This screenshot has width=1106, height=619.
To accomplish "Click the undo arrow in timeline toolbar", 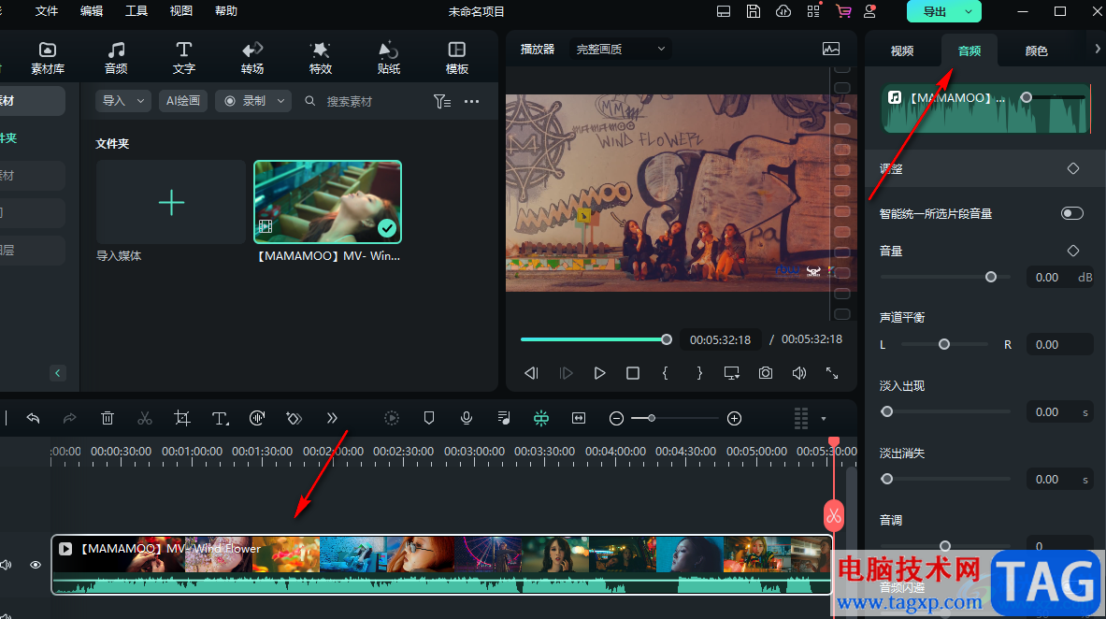I will 33,419.
